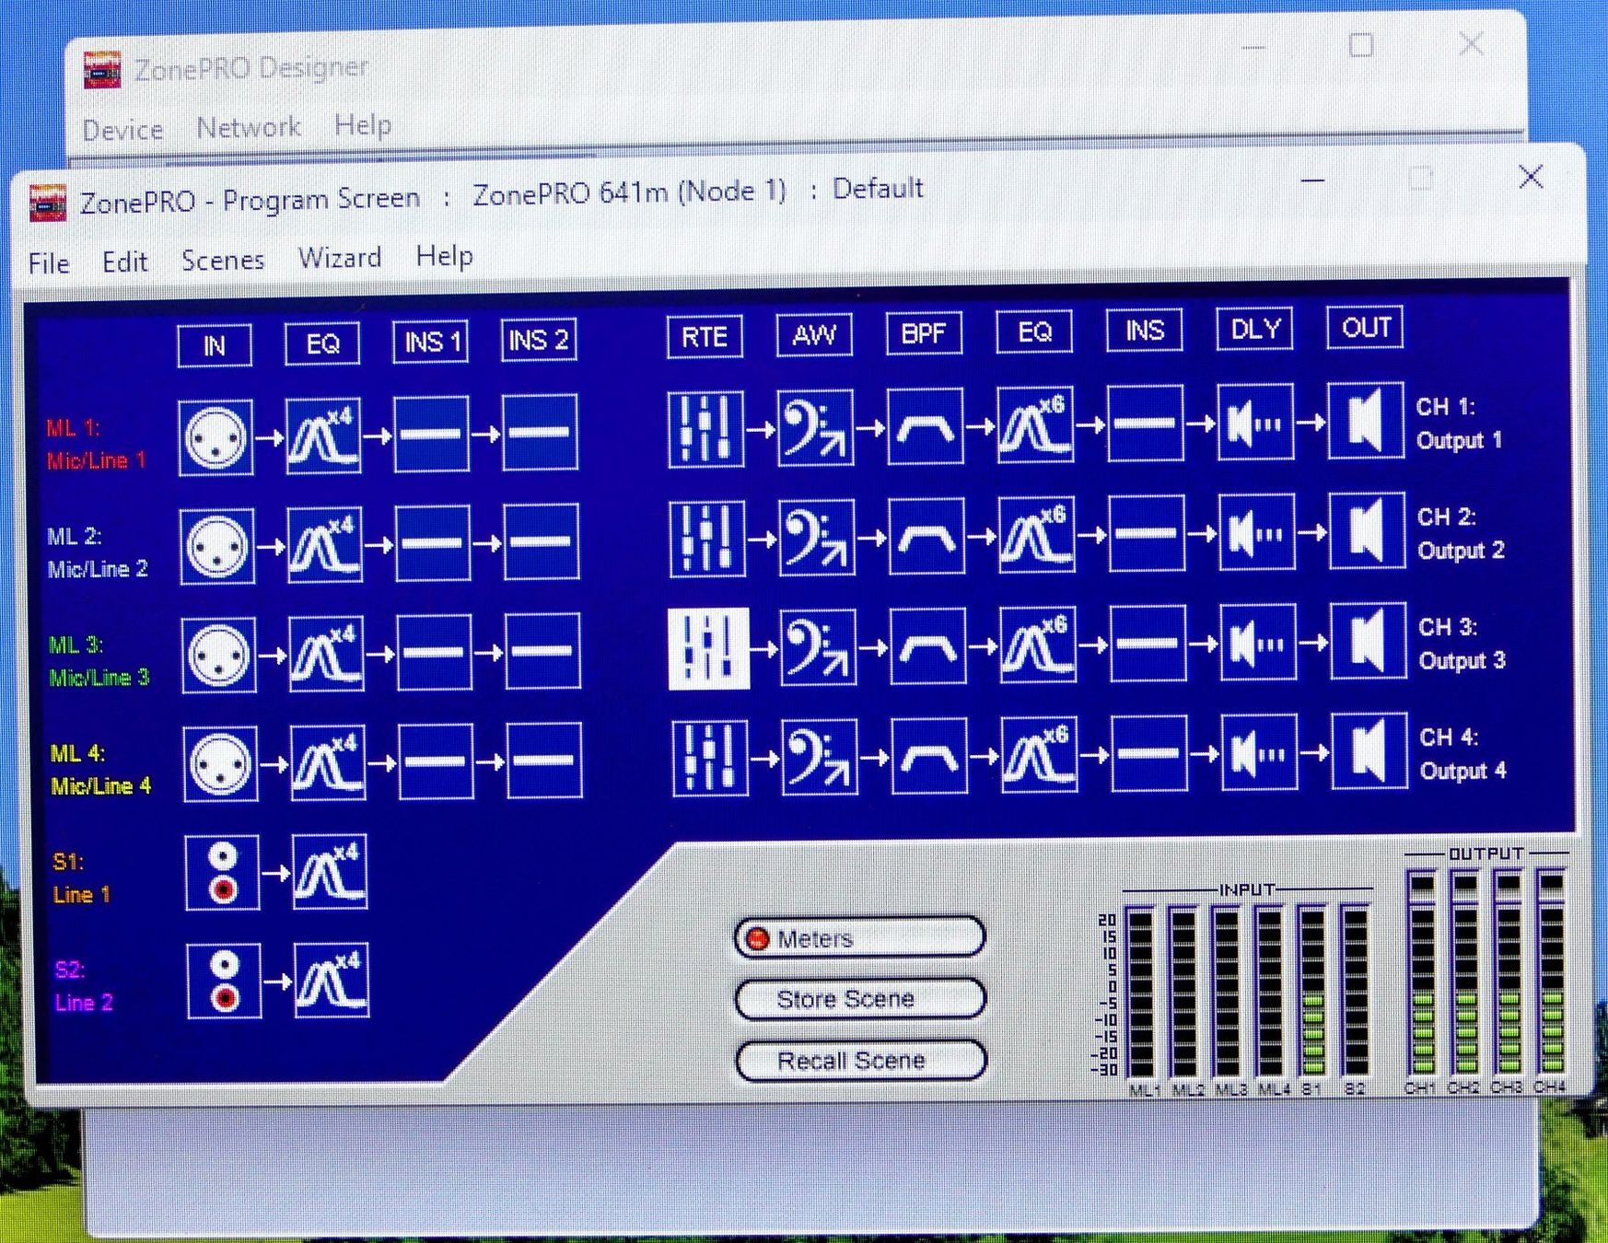
Task: Open Network menu in ZonePRO Designer window
Action: tap(249, 127)
